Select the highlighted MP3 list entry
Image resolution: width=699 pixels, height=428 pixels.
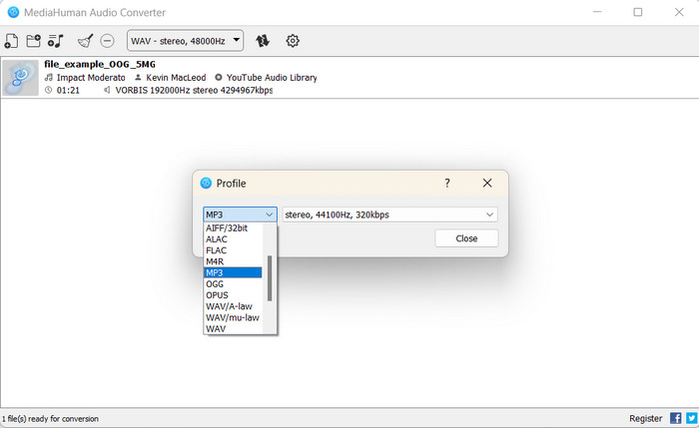(233, 272)
